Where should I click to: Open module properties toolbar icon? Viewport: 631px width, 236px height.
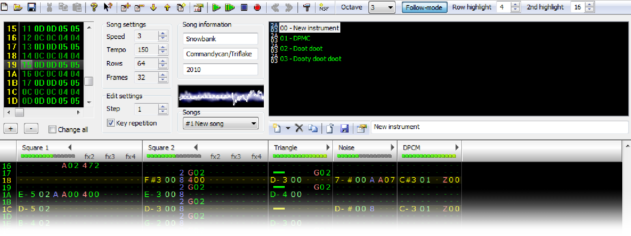(198, 7)
